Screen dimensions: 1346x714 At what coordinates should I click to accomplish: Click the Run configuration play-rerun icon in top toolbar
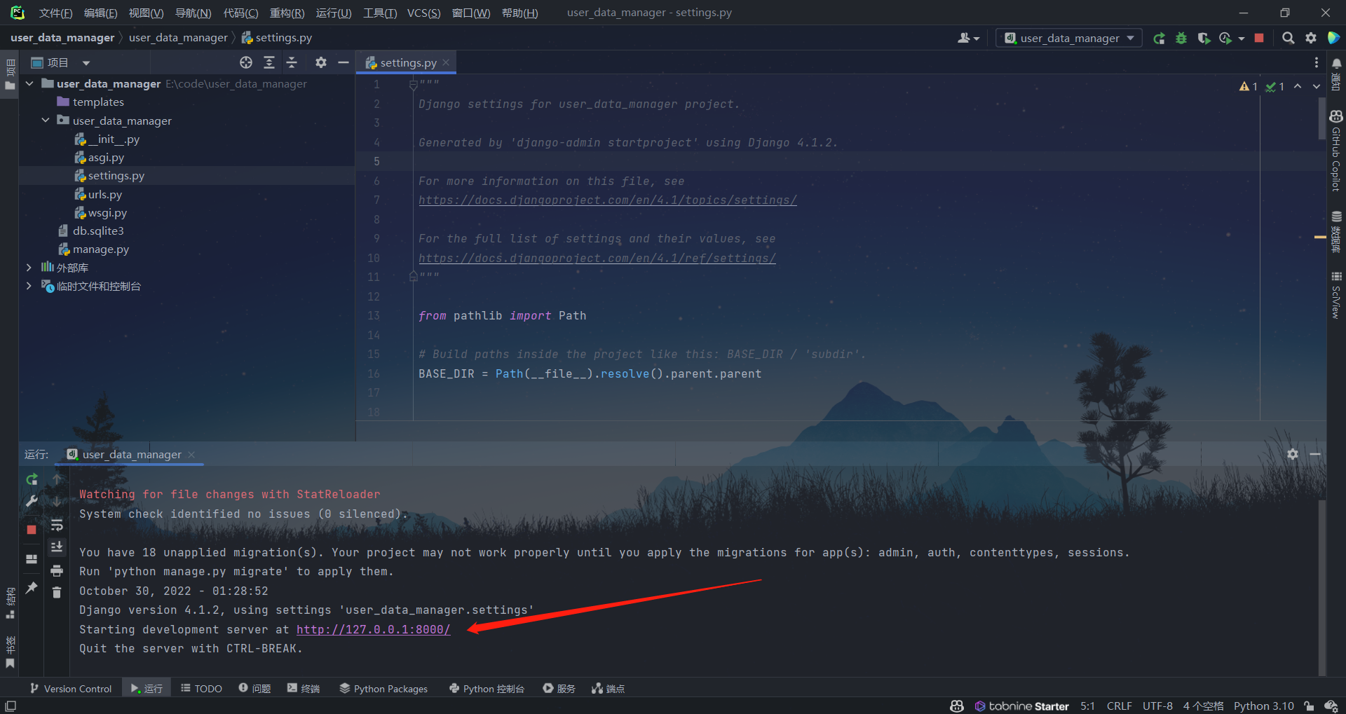[x=1159, y=39]
